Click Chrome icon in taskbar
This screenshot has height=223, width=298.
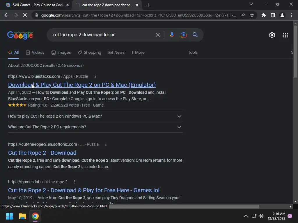pyautogui.click(x=35, y=216)
